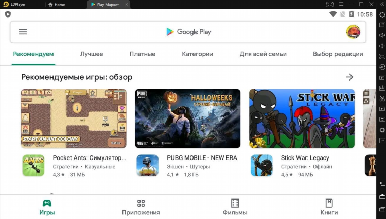Select the Рекомендуем tab
The width and height of the screenshot is (386, 219).
click(x=33, y=54)
